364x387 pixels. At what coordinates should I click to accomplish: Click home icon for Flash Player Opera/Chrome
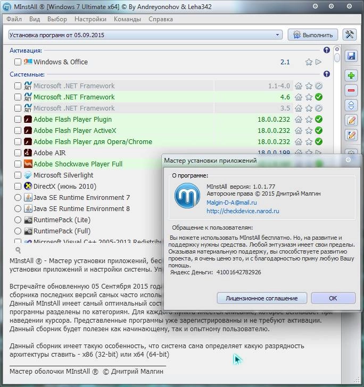(299, 141)
